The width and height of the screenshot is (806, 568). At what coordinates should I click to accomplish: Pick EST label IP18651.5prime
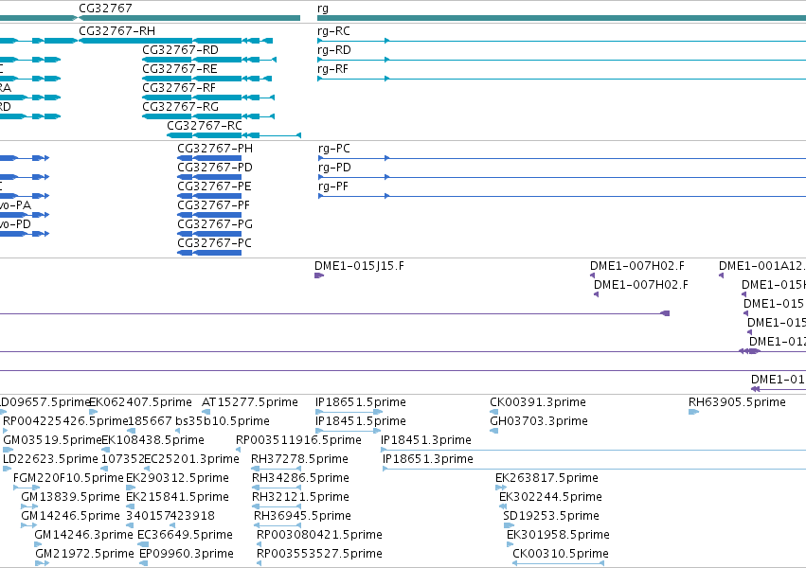point(361,402)
